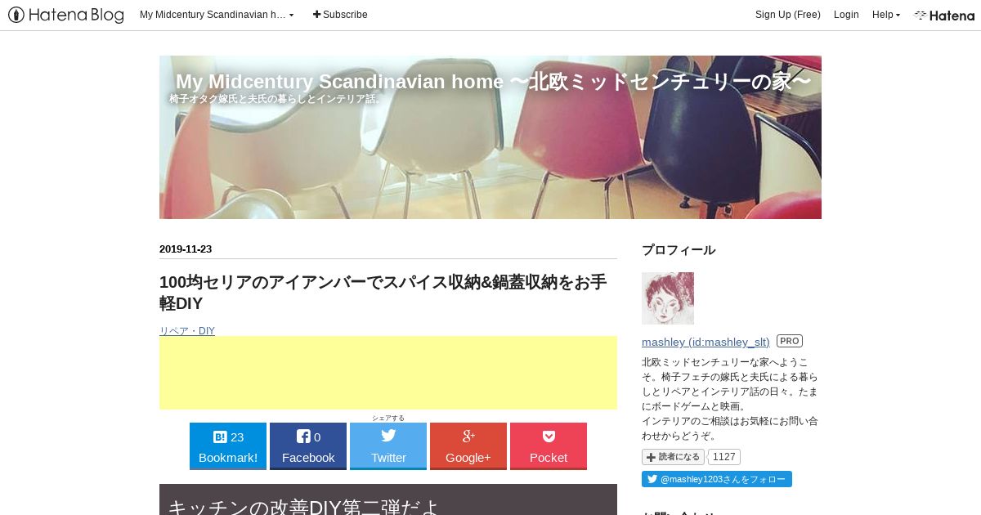Open Sign Up (Free)
The height and width of the screenshot is (515, 981).
(787, 15)
